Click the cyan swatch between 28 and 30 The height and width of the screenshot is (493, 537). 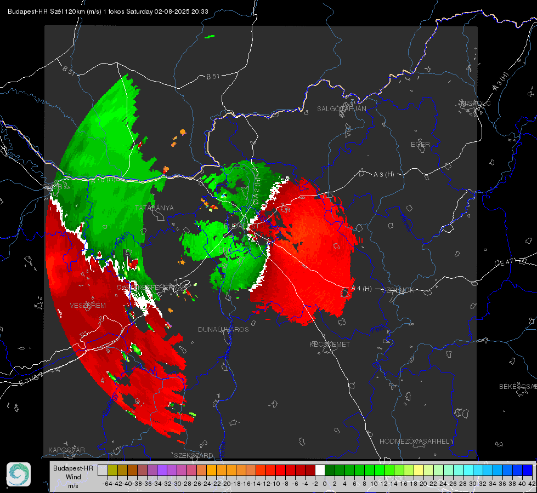(468, 470)
